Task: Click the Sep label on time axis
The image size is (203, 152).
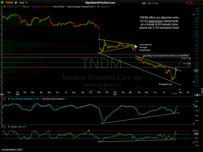Action: [x=180, y=92]
